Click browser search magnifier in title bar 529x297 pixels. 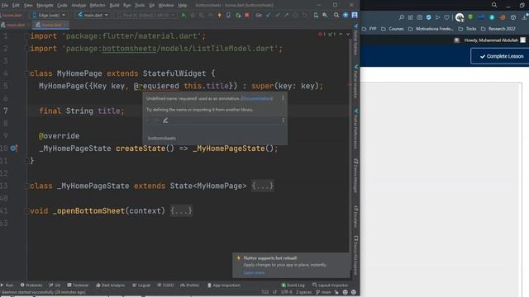[494, 5]
